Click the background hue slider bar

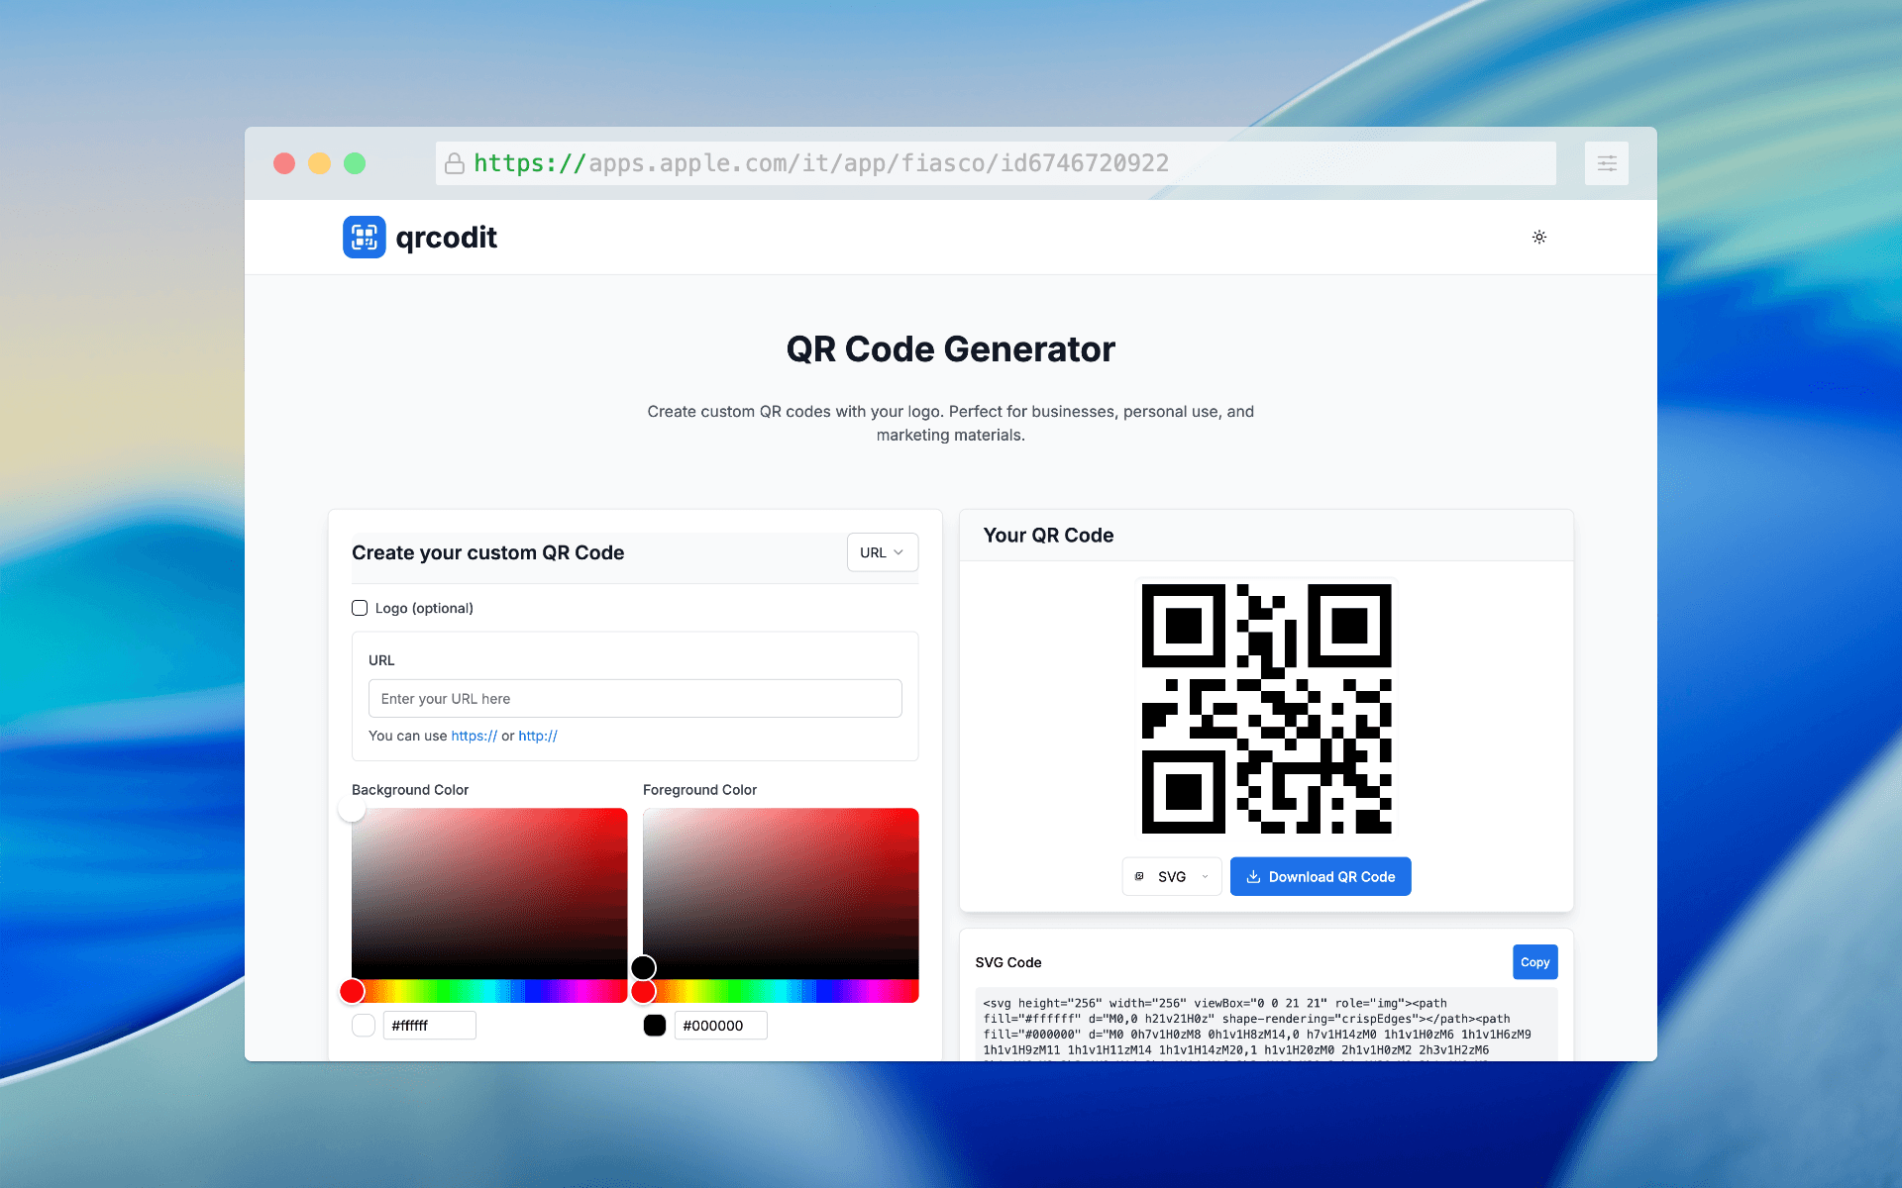coord(489,991)
